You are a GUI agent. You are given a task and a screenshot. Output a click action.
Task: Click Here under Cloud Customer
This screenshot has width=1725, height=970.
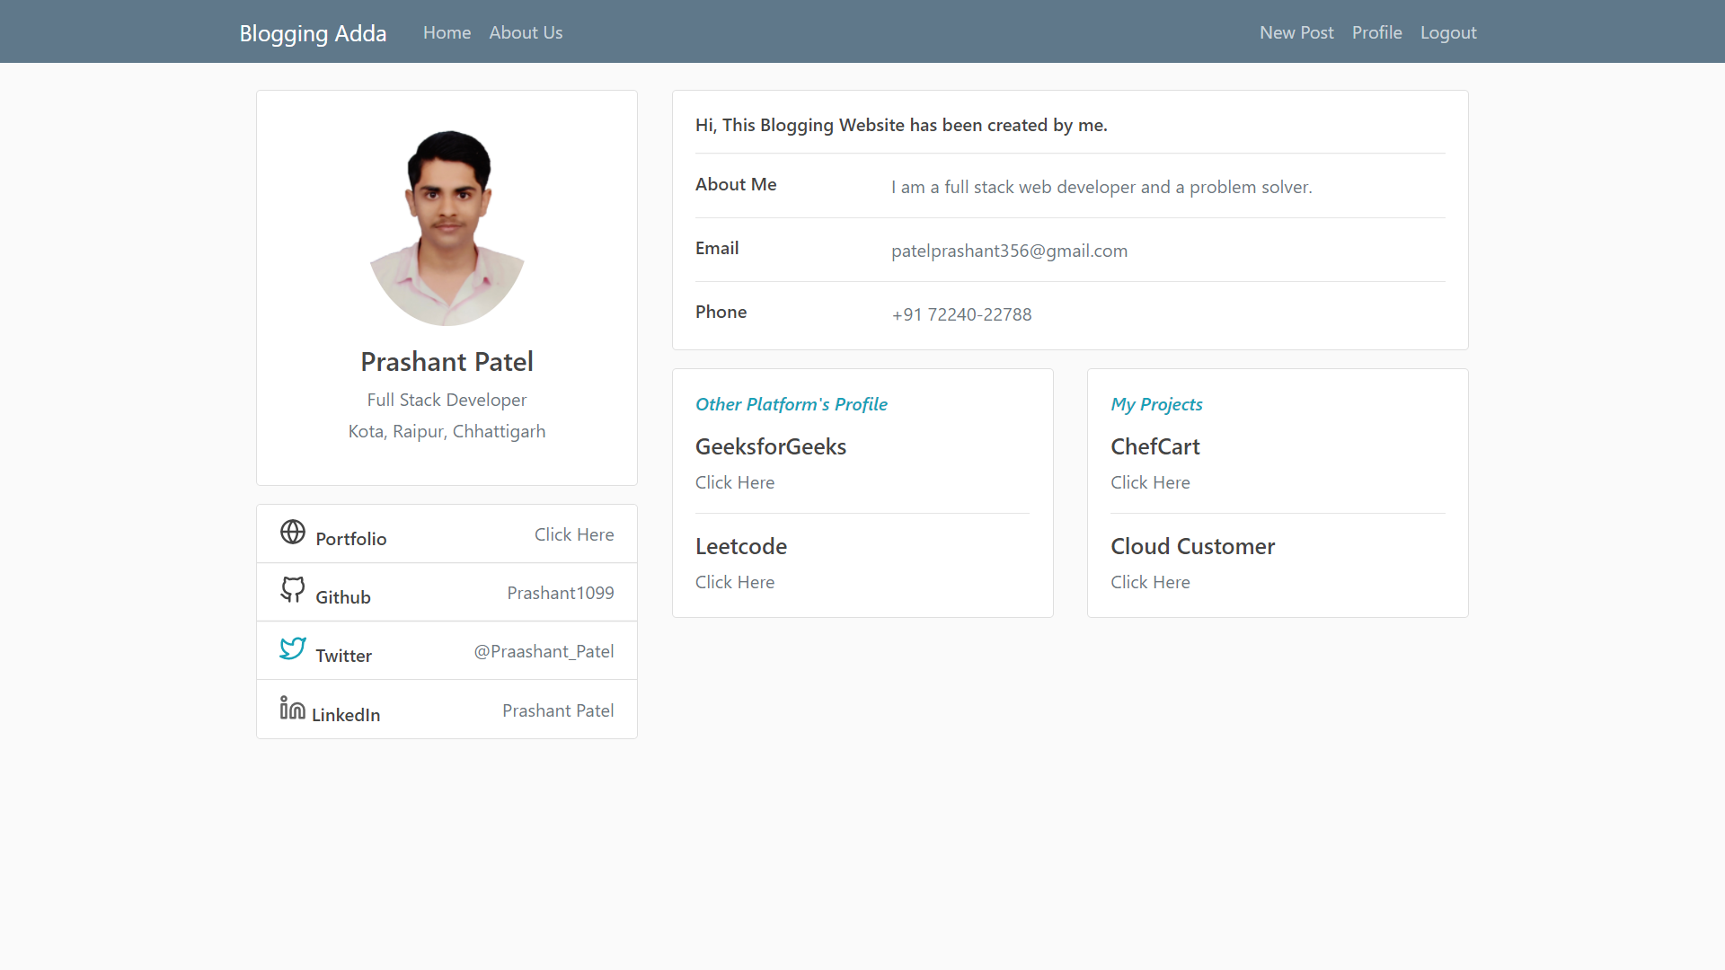point(1150,582)
